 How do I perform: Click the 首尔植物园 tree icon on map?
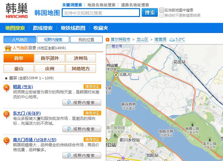point(116,136)
